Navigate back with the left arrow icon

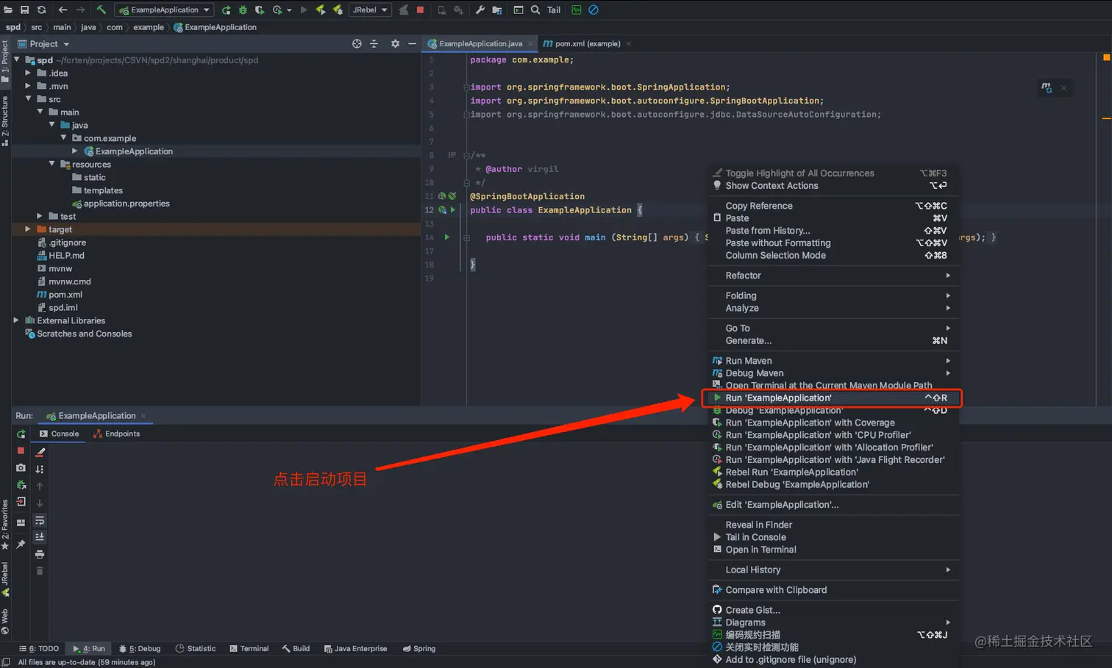pyautogui.click(x=63, y=10)
